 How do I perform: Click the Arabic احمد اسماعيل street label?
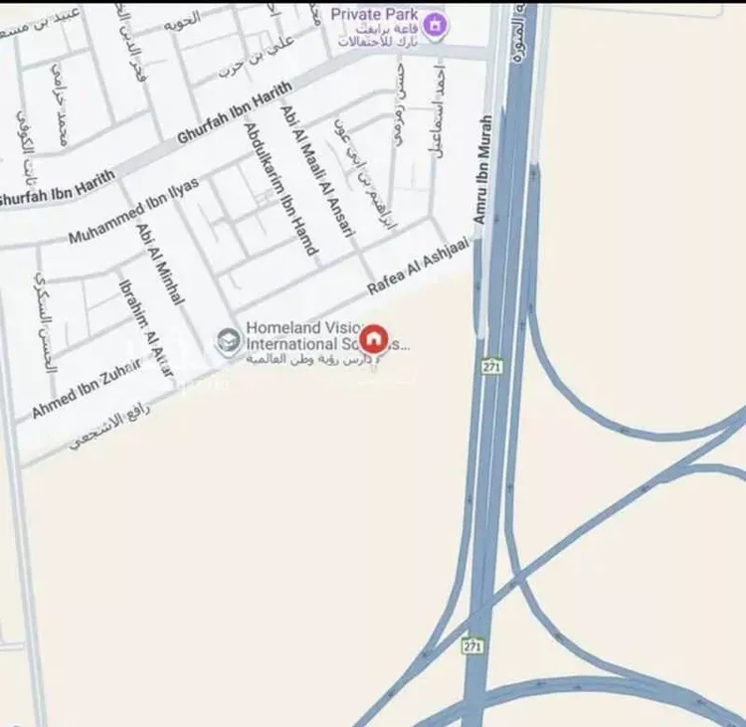click(x=439, y=112)
